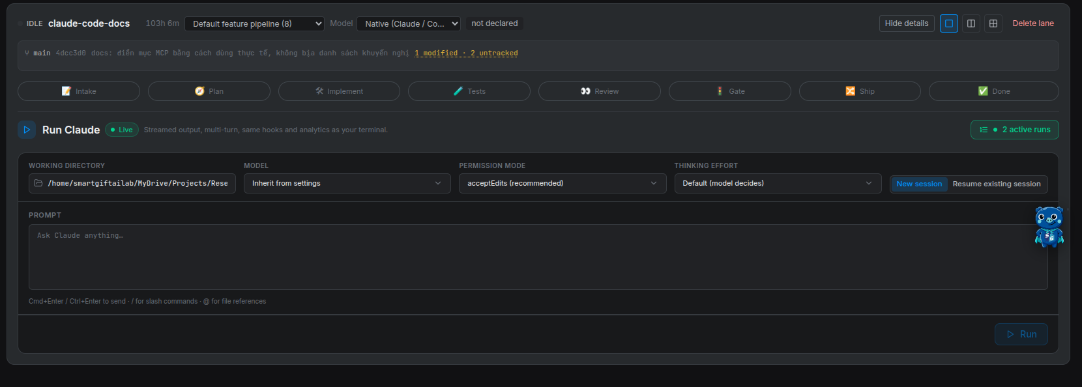Expand the Thinking Effort dropdown
Viewport: 1082px width, 387px height.
[x=778, y=183]
